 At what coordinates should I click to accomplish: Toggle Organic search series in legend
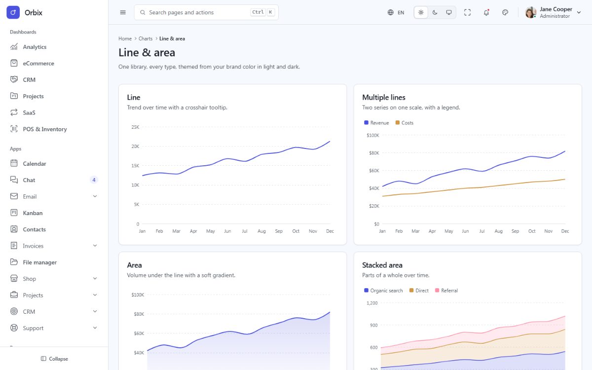[x=383, y=291]
